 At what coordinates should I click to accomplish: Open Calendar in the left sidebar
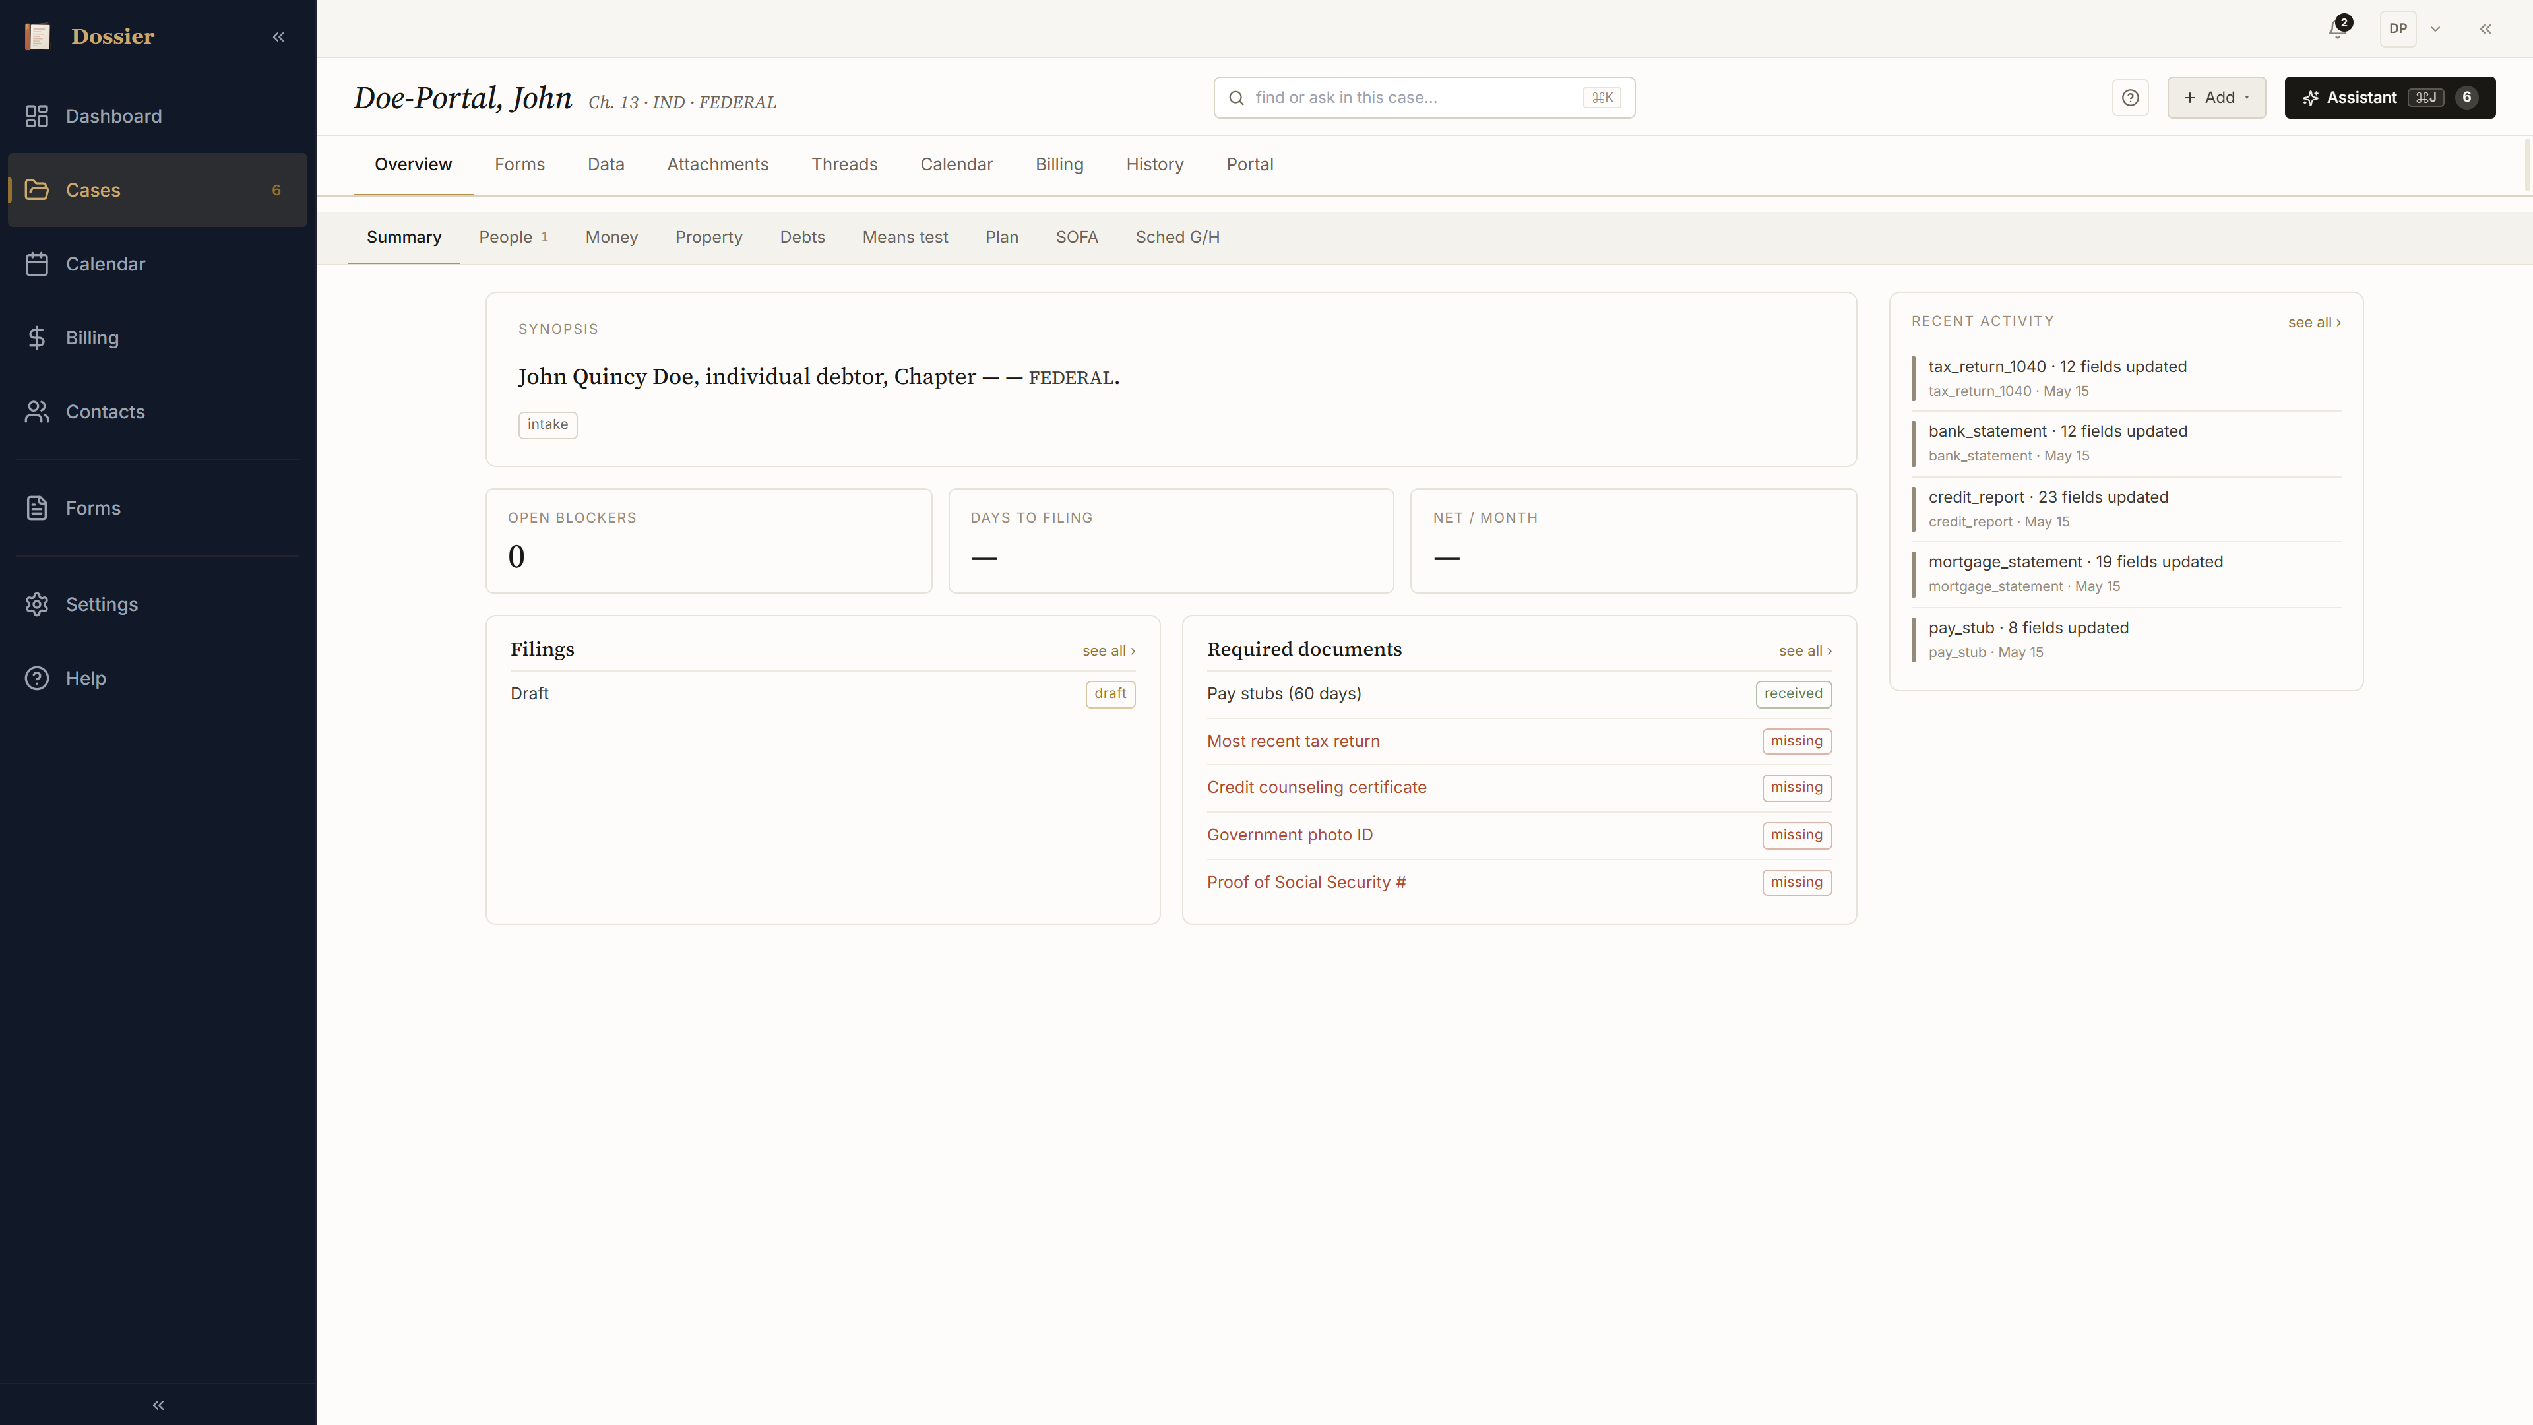pos(158,264)
